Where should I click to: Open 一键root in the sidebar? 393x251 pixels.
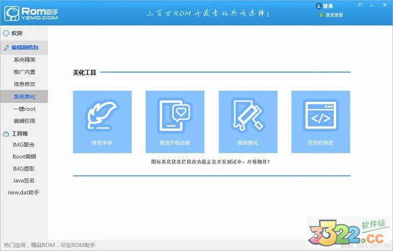24,109
